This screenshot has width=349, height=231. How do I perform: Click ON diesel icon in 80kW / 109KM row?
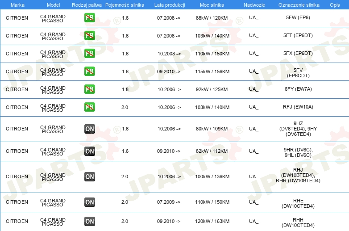(x=90, y=129)
